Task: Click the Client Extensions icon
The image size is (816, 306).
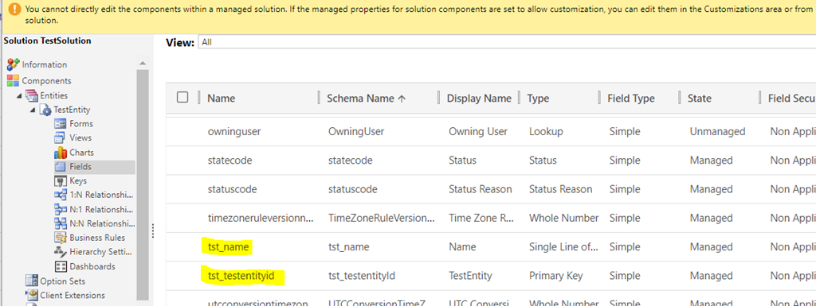Action: 32,295
